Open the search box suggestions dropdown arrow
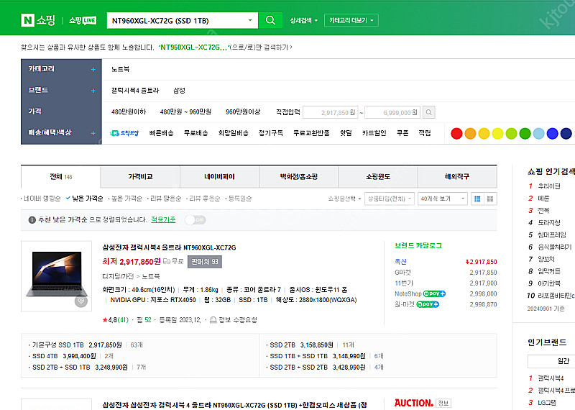 click(250, 20)
